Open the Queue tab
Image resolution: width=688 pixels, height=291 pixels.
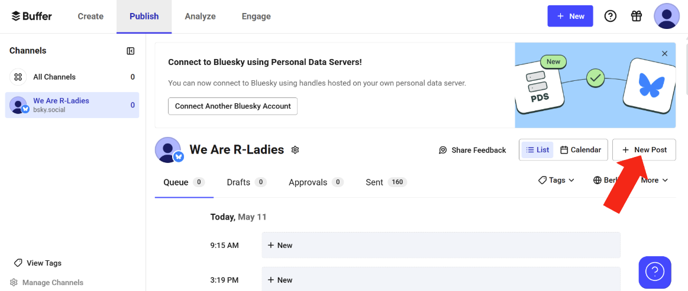[185, 182]
